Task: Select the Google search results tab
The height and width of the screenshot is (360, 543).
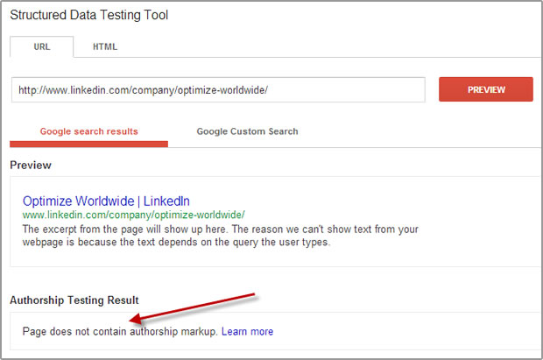Action: [89, 131]
